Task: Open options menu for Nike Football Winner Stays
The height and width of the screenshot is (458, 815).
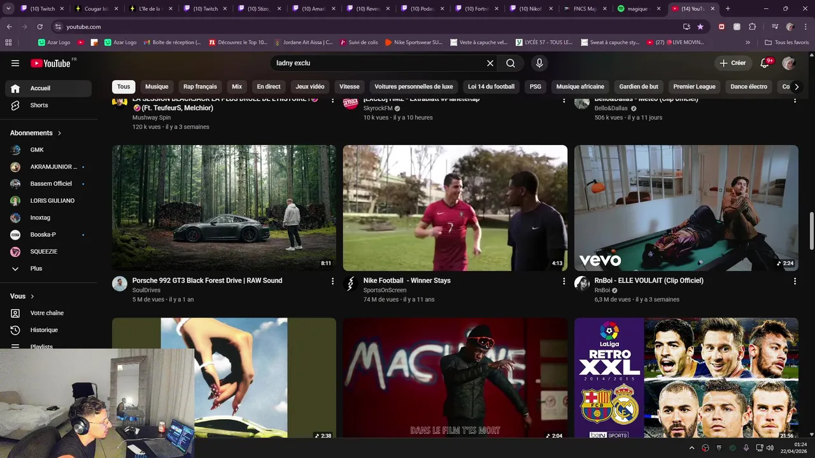Action: point(563,281)
